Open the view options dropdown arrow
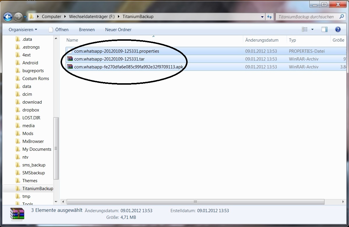 [x=312, y=29]
